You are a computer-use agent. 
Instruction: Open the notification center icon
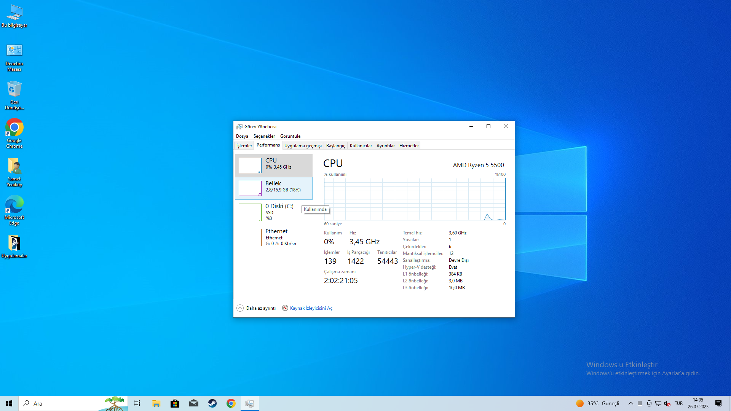pos(718,403)
